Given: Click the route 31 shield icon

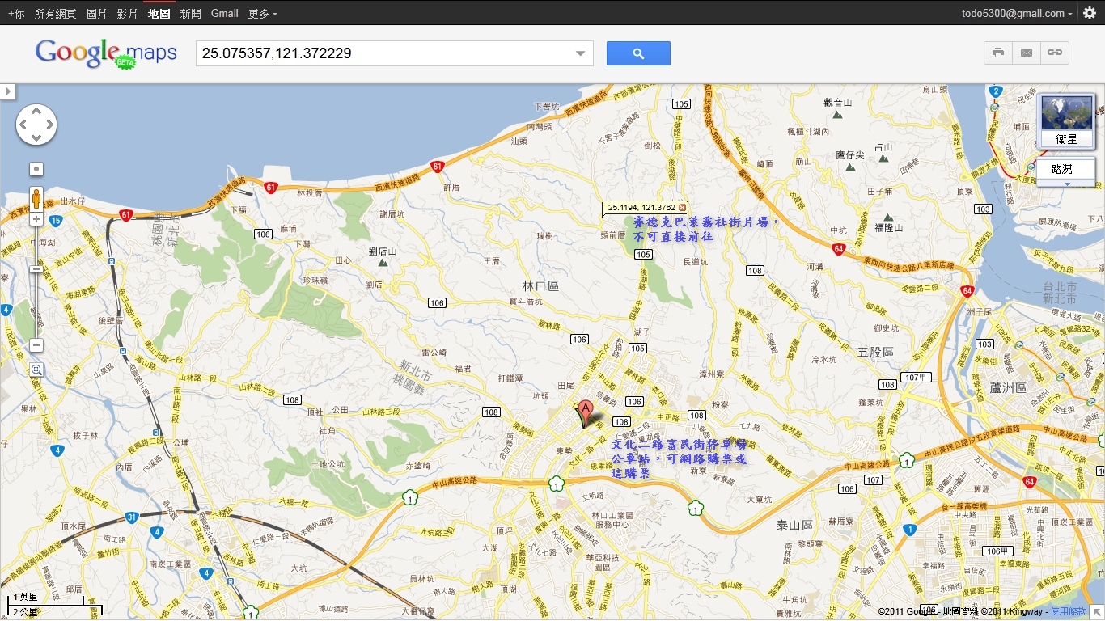Looking at the screenshot, I should coord(132,517).
